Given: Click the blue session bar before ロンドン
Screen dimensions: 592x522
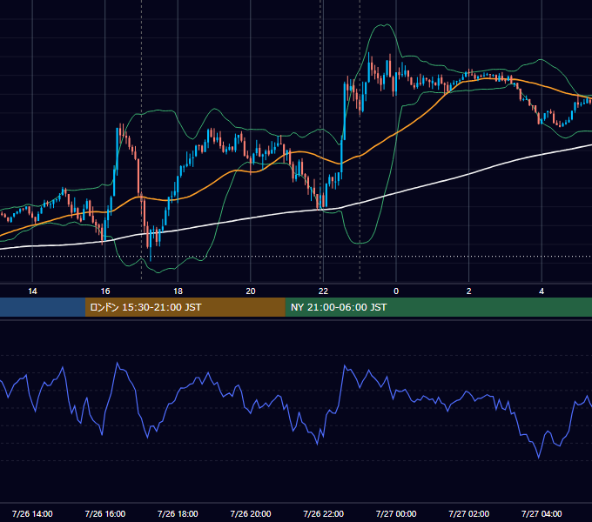Looking at the screenshot, I should (x=43, y=307).
